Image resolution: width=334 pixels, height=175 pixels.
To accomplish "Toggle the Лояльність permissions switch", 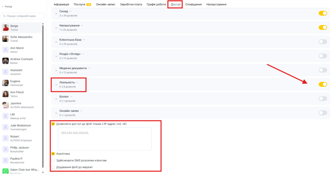I will [323, 84].
